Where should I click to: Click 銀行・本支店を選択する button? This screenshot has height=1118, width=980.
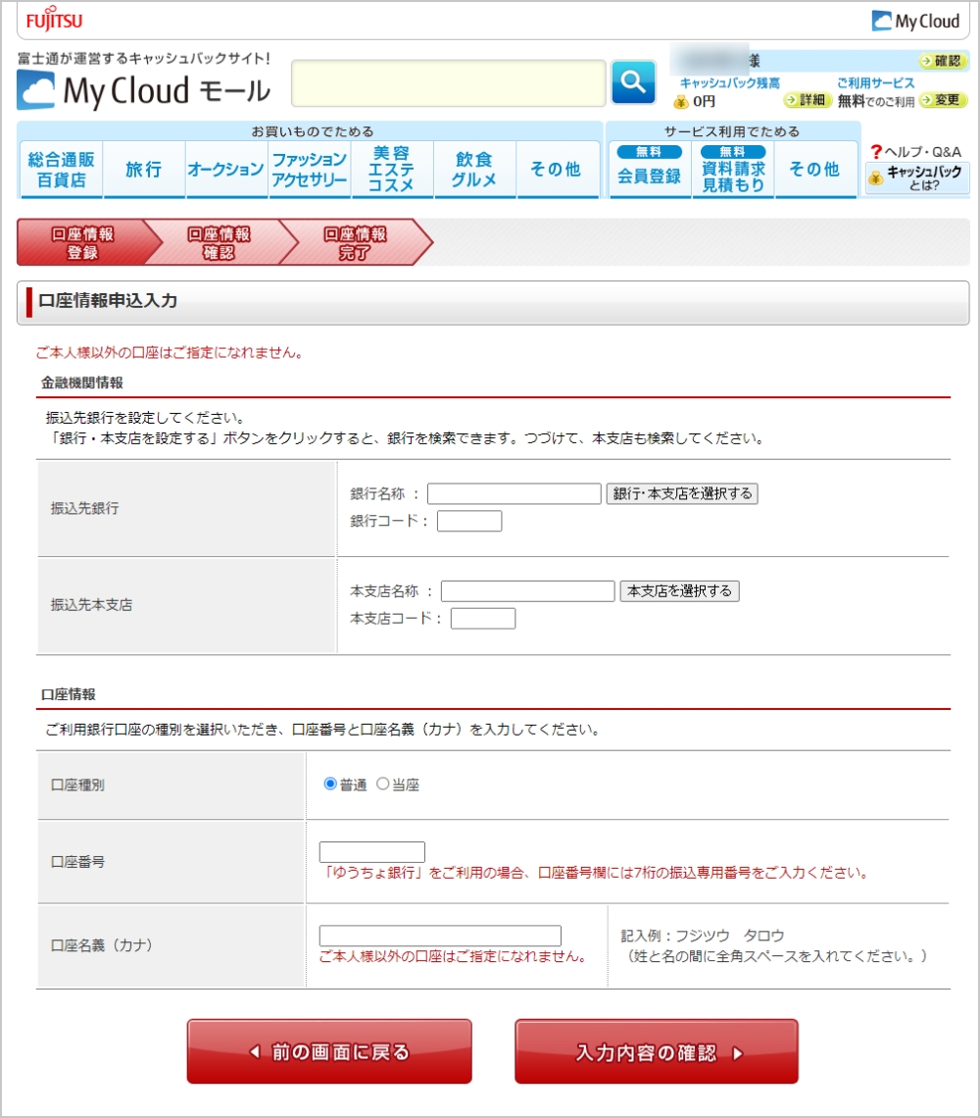coord(682,493)
